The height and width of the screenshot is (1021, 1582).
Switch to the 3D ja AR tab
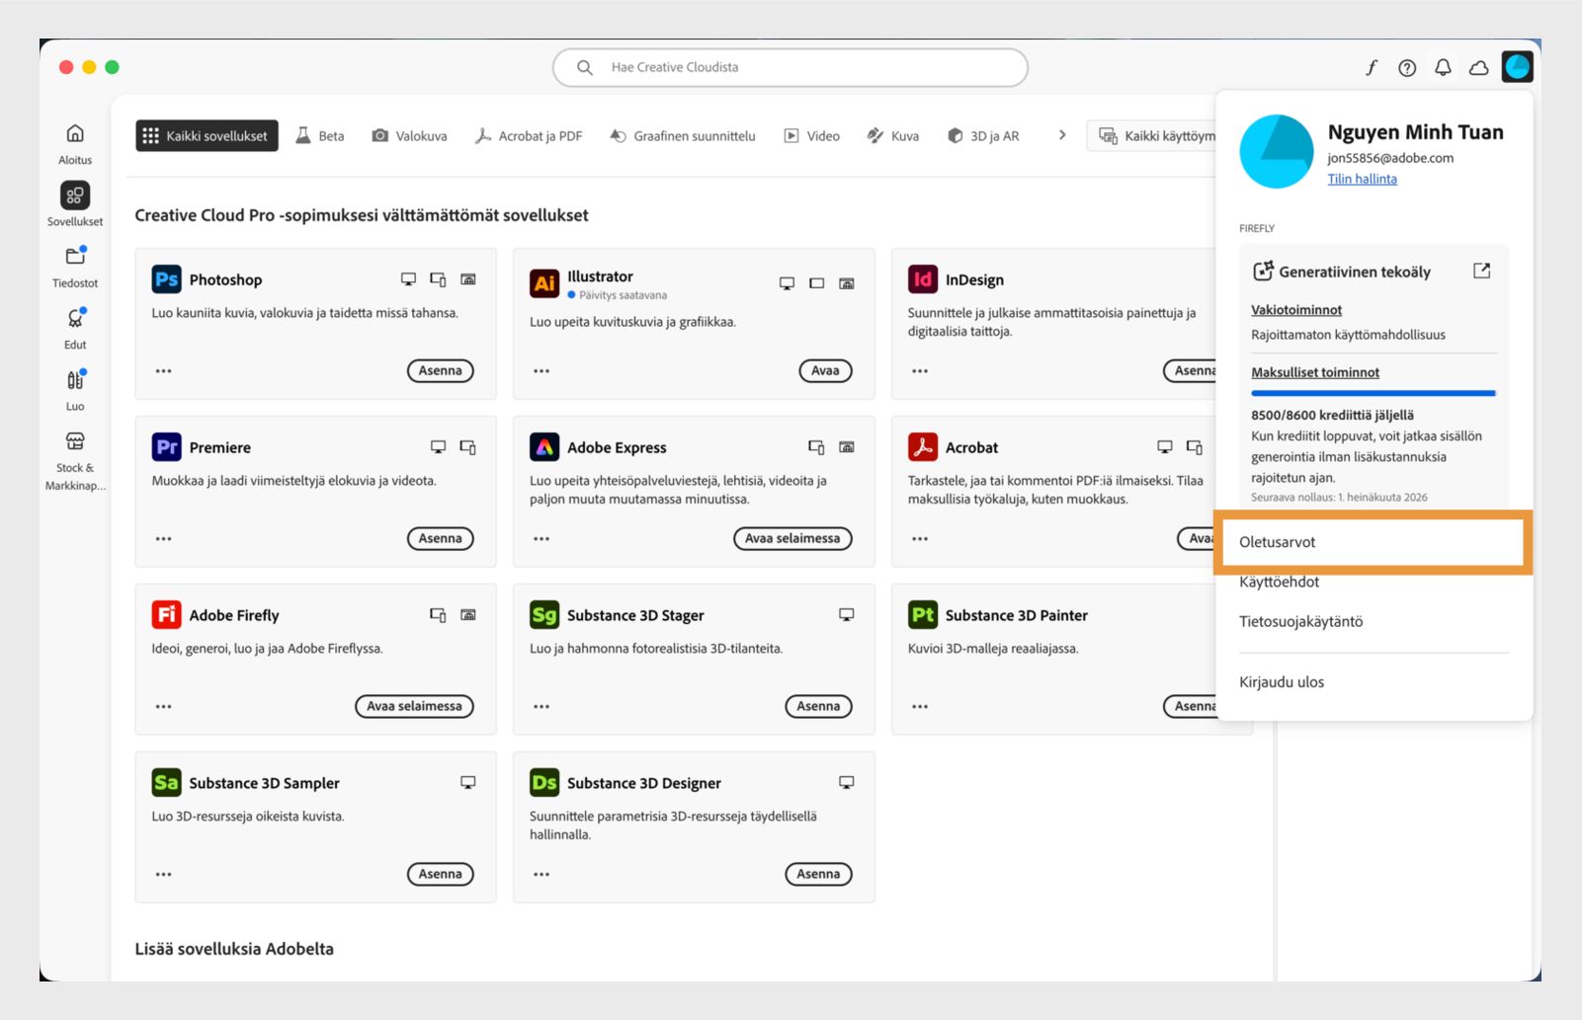pos(983,135)
